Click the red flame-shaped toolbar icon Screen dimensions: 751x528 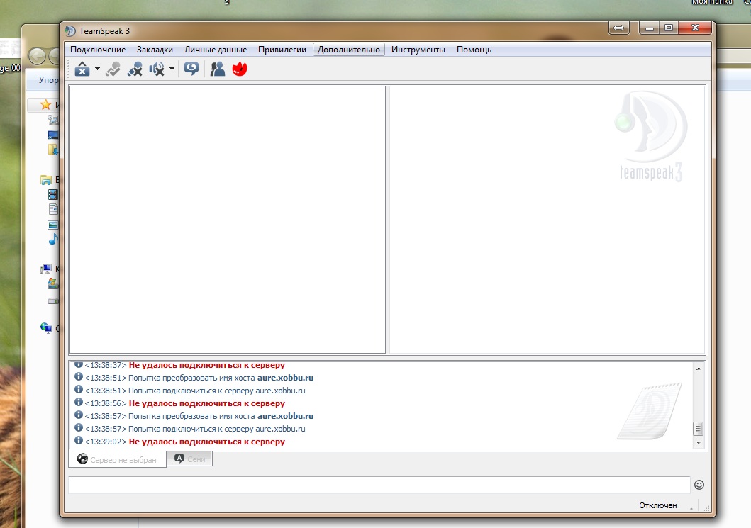(240, 69)
